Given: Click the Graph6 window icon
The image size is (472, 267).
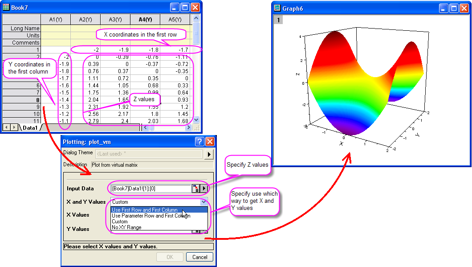Looking at the screenshot, I should coord(277,8).
